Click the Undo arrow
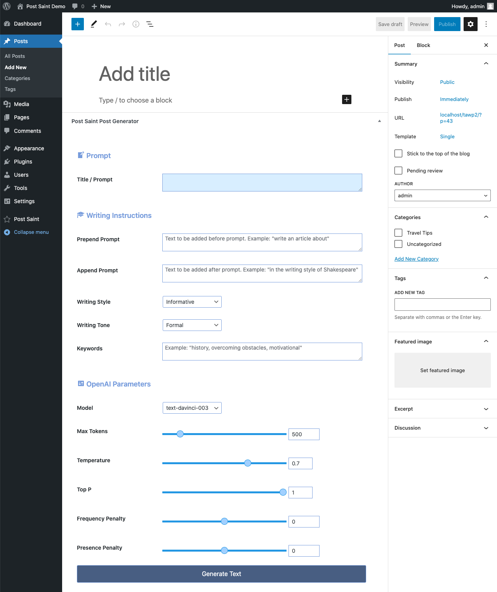This screenshot has height=592, width=497. point(108,24)
